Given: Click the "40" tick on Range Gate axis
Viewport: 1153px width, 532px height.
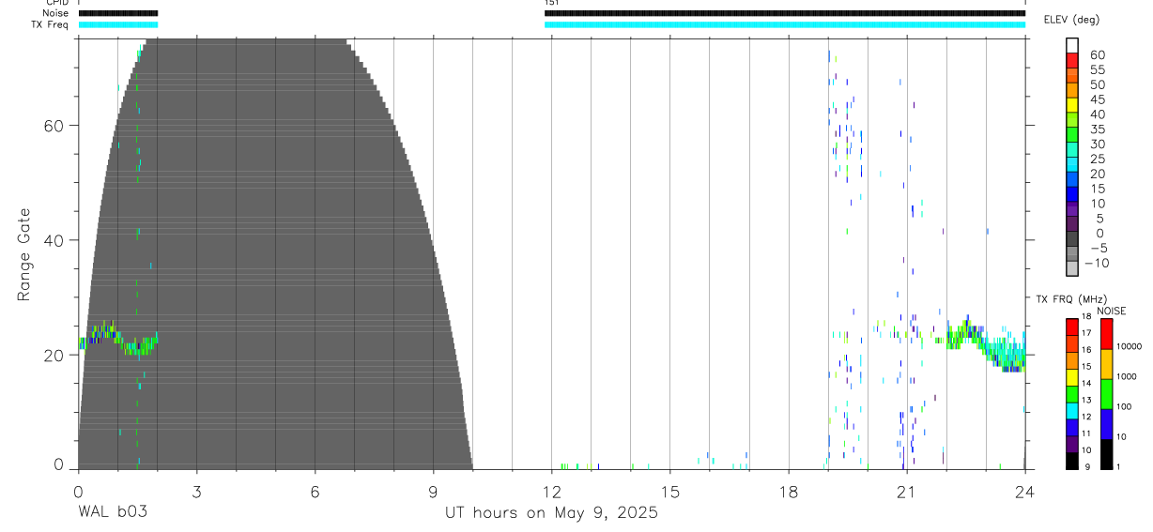Looking at the screenshot, I should [x=54, y=240].
